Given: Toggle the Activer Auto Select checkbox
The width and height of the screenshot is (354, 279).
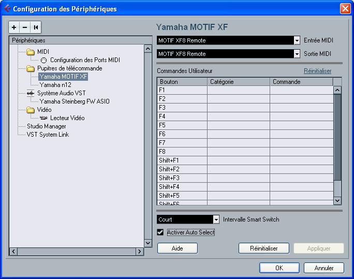Looking at the screenshot, I should point(160,232).
